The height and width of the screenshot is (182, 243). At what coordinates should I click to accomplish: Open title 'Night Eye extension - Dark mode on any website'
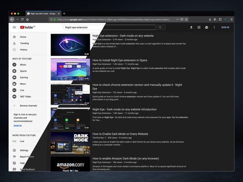click(123, 36)
